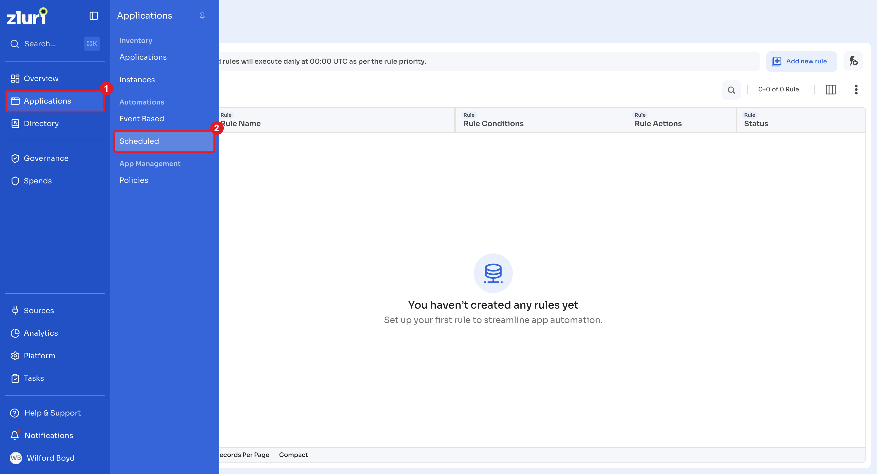Open Scheduled automations
Viewport: 877px width, 474px height.
(x=164, y=141)
